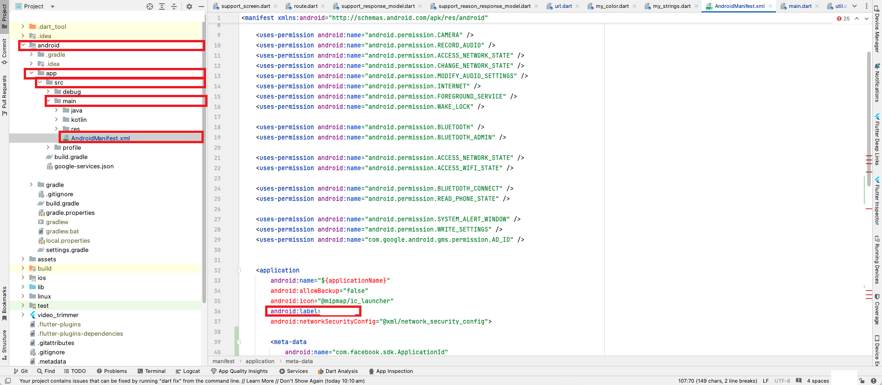Expand the assets folder
Image resolution: width=882 pixels, height=385 pixels.
coord(23,259)
